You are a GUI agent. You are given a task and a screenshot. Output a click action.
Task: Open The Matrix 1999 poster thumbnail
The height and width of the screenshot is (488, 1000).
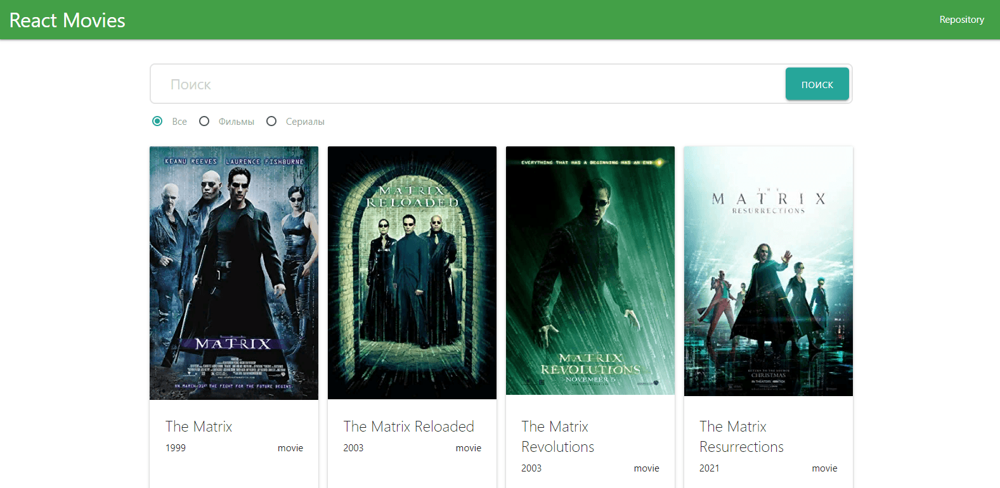point(234,273)
